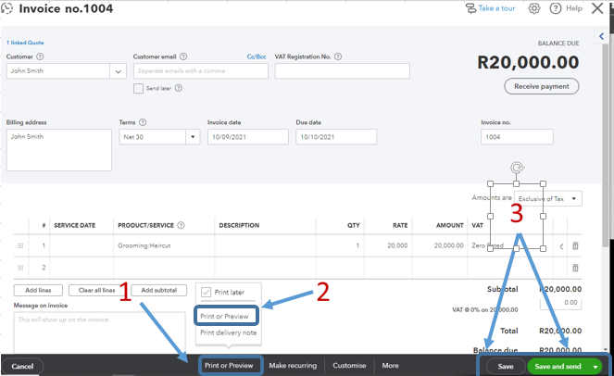Click the Take a tour link text
This screenshot has height=376, width=614.
pyautogui.click(x=497, y=8)
